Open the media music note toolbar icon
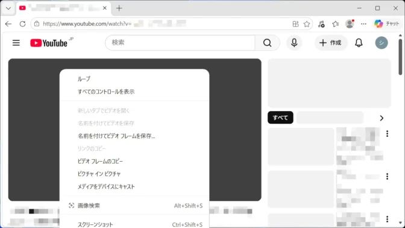 pos(321,24)
